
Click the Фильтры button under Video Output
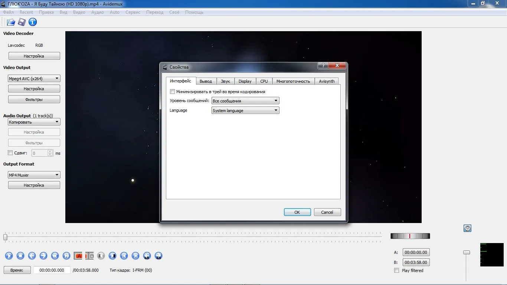(34, 99)
